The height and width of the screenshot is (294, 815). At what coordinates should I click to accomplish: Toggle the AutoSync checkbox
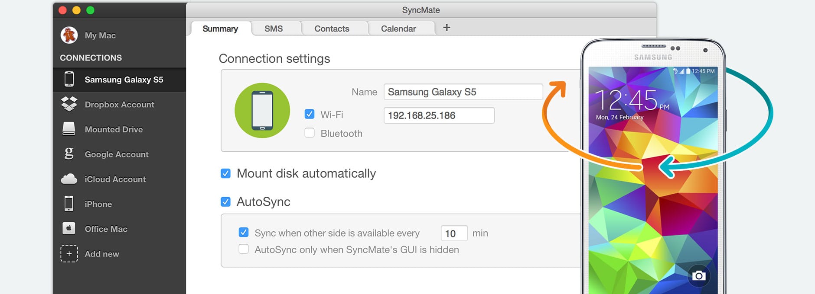point(225,201)
